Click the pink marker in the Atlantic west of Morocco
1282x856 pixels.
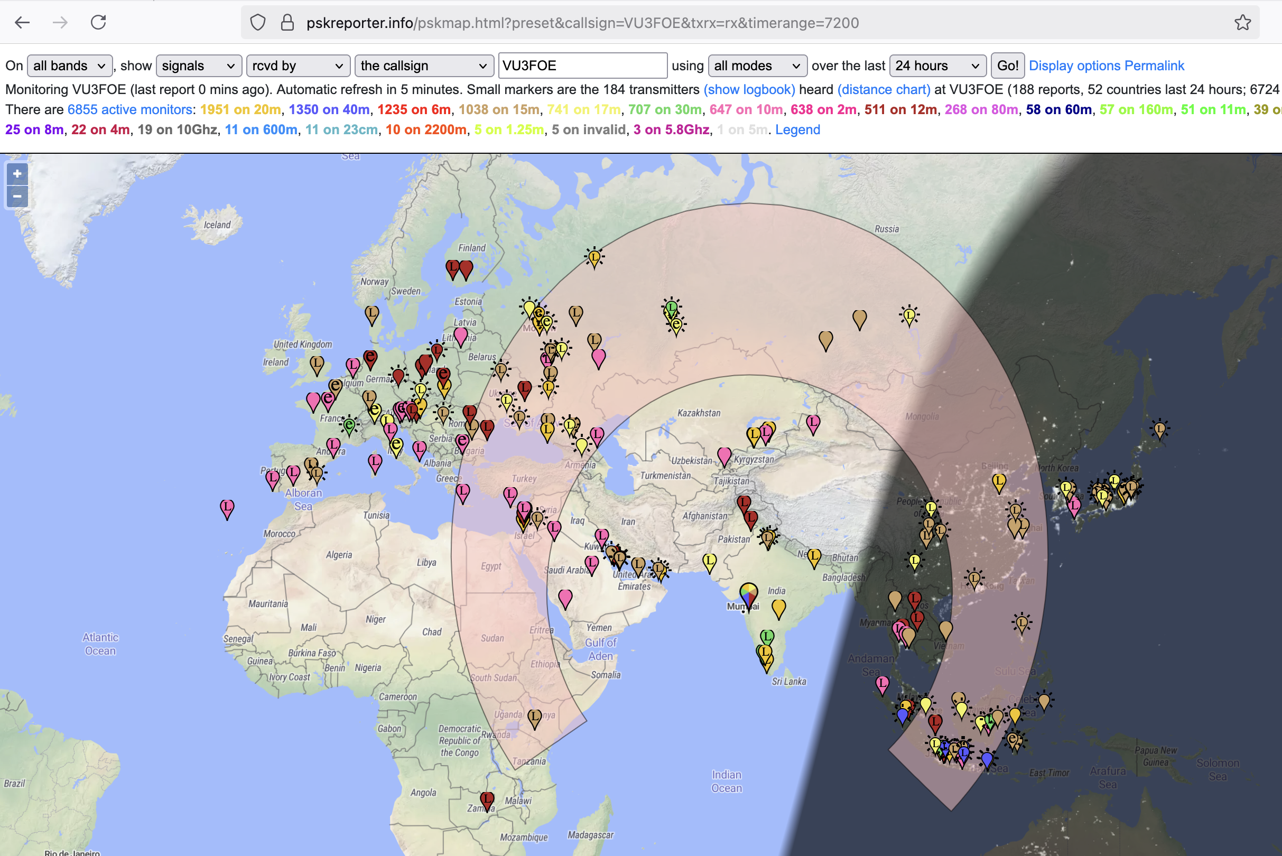coord(227,508)
